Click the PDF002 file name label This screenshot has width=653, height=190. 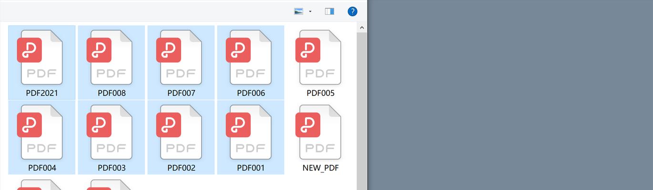pos(181,168)
